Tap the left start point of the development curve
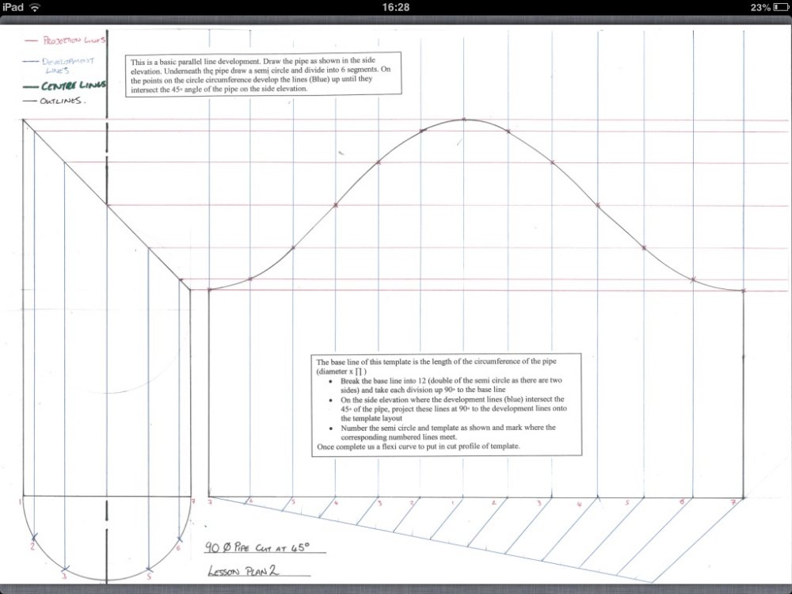The width and height of the screenshot is (792, 594). [208, 290]
